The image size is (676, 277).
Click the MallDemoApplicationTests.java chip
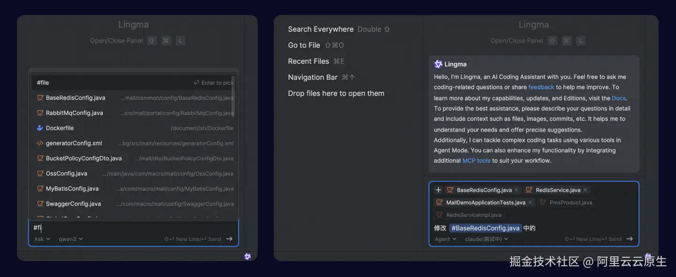484,202
